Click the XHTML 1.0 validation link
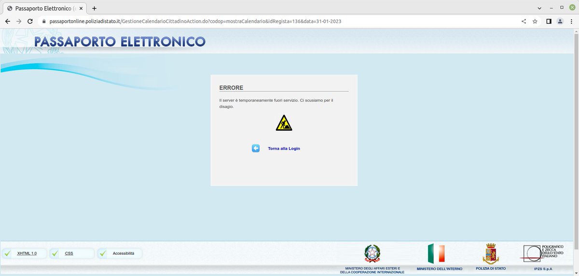The height and width of the screenshot is (276, 579). pos(27,253)
